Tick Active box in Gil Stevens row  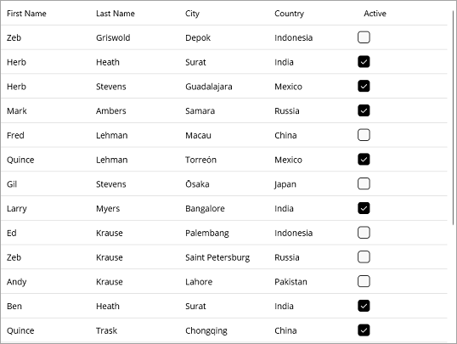tap(364, 183)
